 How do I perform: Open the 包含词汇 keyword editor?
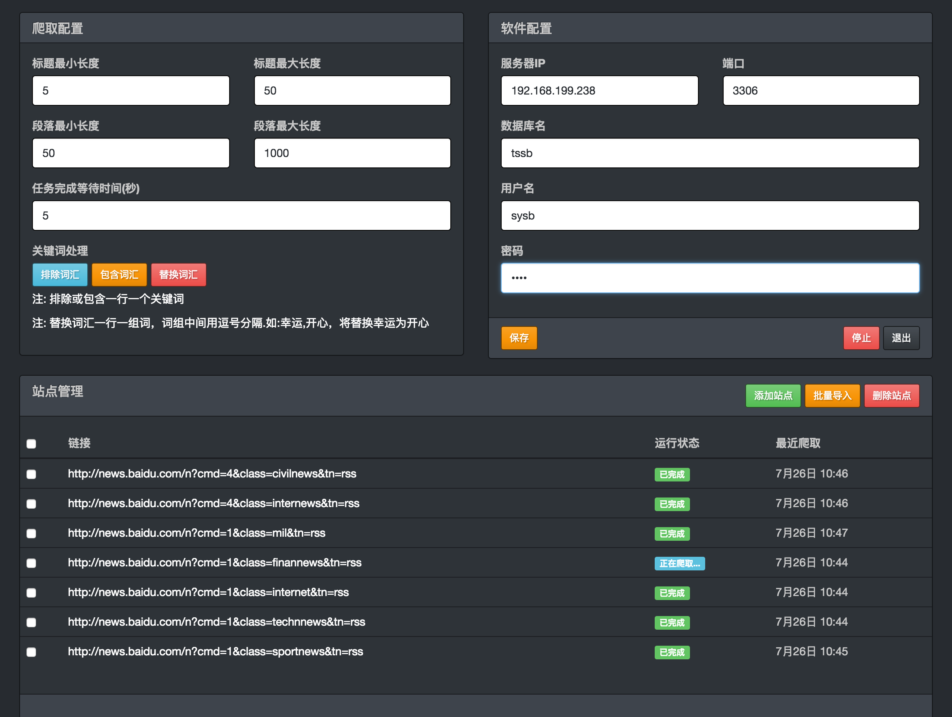[119, 274]
